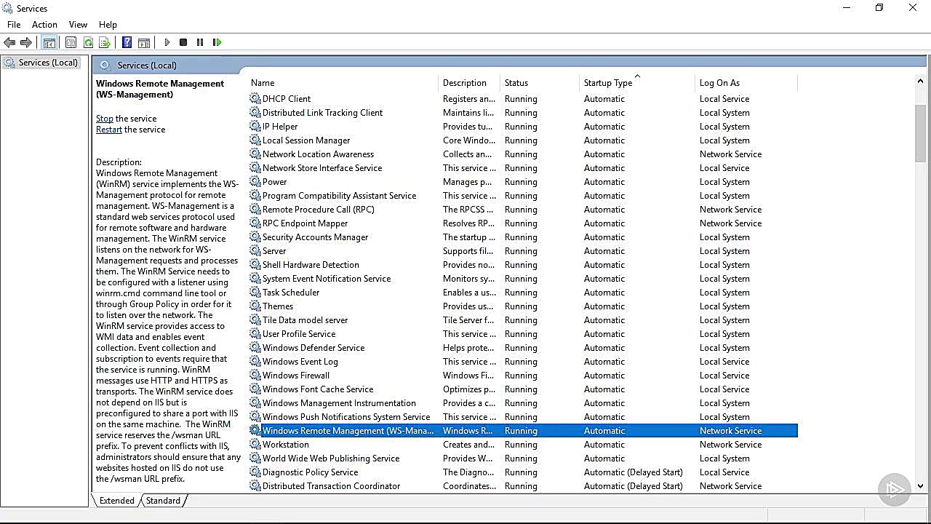
Task: Select Program Compatibility Assistant Service
Action: 522,195
